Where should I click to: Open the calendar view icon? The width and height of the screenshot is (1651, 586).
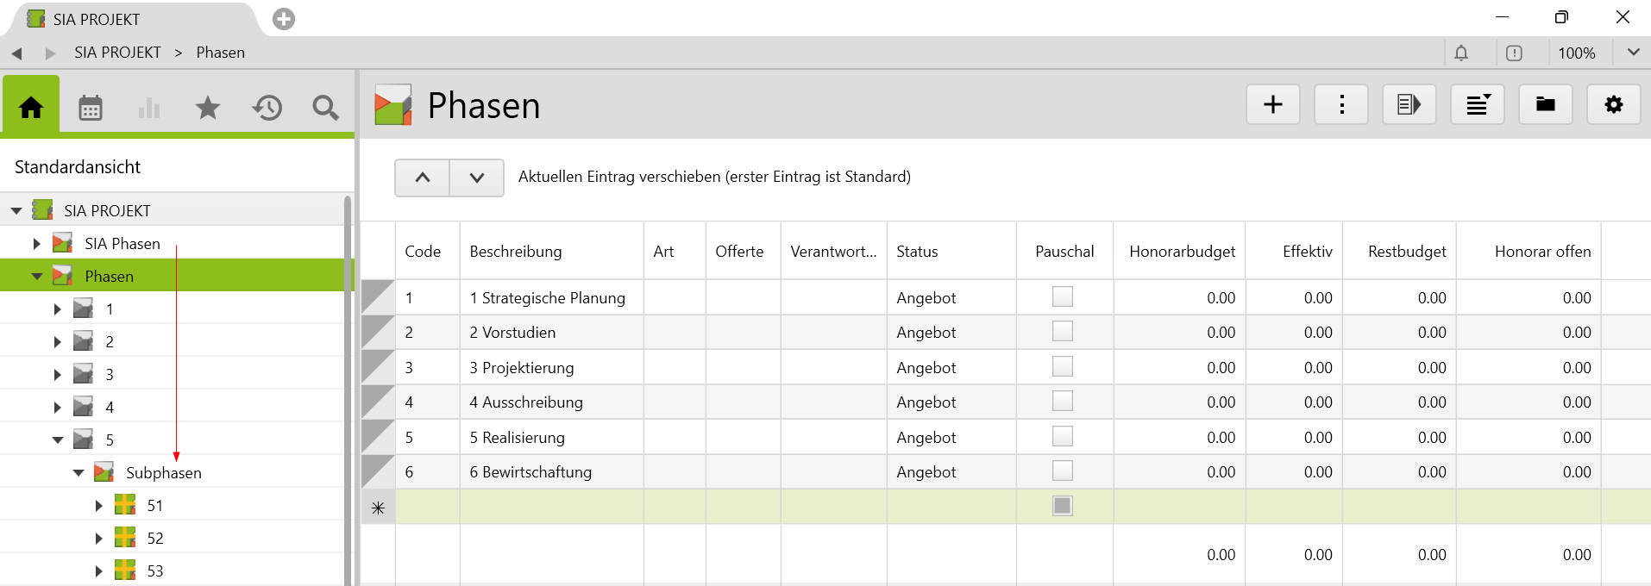click(91, 108)
